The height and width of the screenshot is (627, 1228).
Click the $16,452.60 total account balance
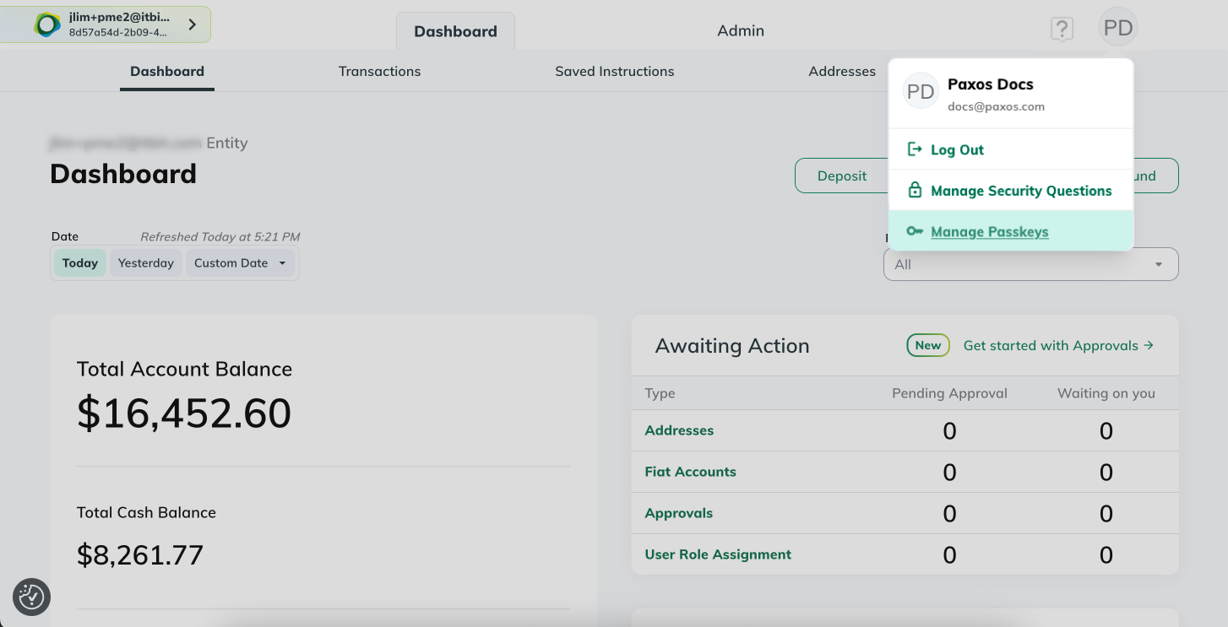184,413
